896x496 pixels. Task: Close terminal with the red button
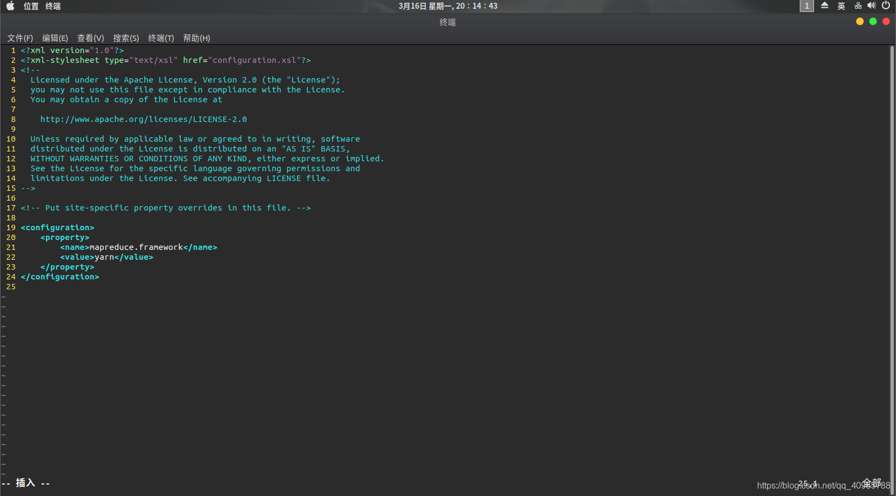tap(886, 21)
